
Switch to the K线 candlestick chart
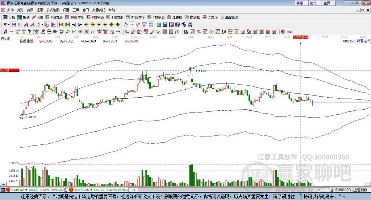tap(38, 17)
